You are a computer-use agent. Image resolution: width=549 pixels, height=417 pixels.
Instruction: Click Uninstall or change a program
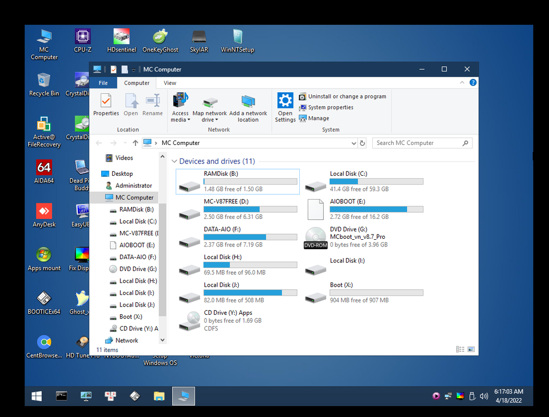[343, 96]
